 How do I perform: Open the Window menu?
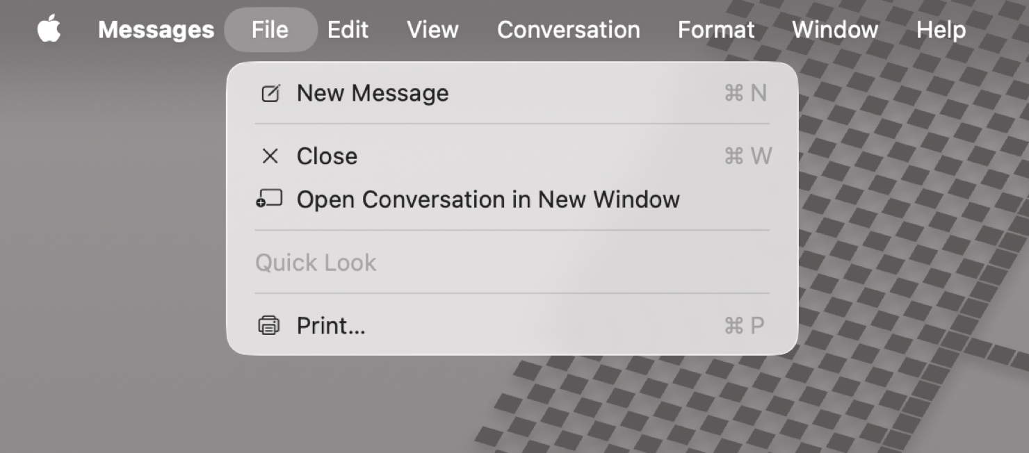834,29
